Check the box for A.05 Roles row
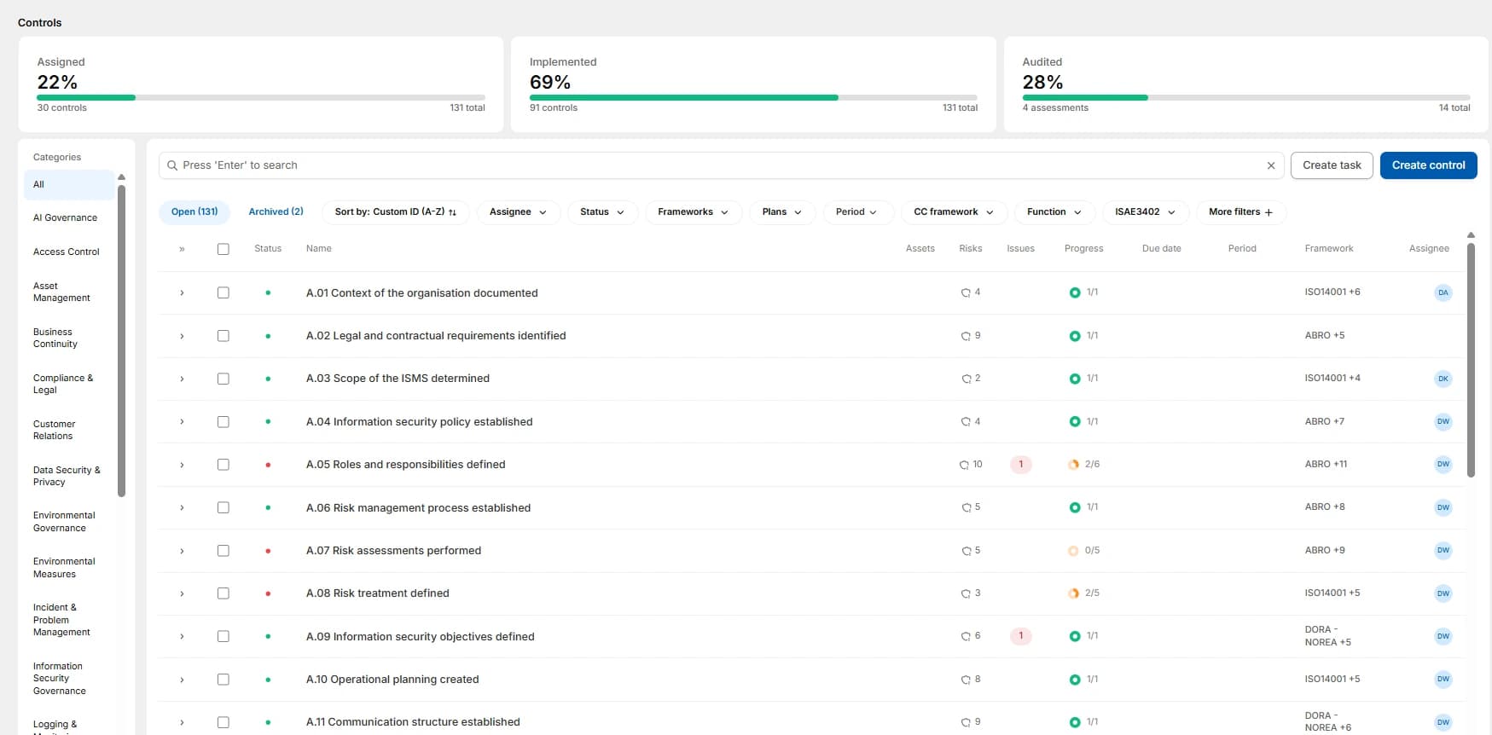The image size is (1492, 735). click(224, 465)
